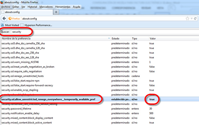Image resolution: width=199 pixels, height=125 pixels.
Task: Open a new tab with the plus button
Action: [x=56, y=12]
